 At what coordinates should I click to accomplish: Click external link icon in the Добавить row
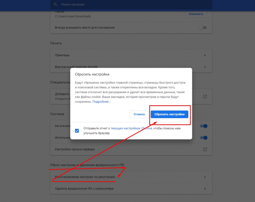point(205,96)
